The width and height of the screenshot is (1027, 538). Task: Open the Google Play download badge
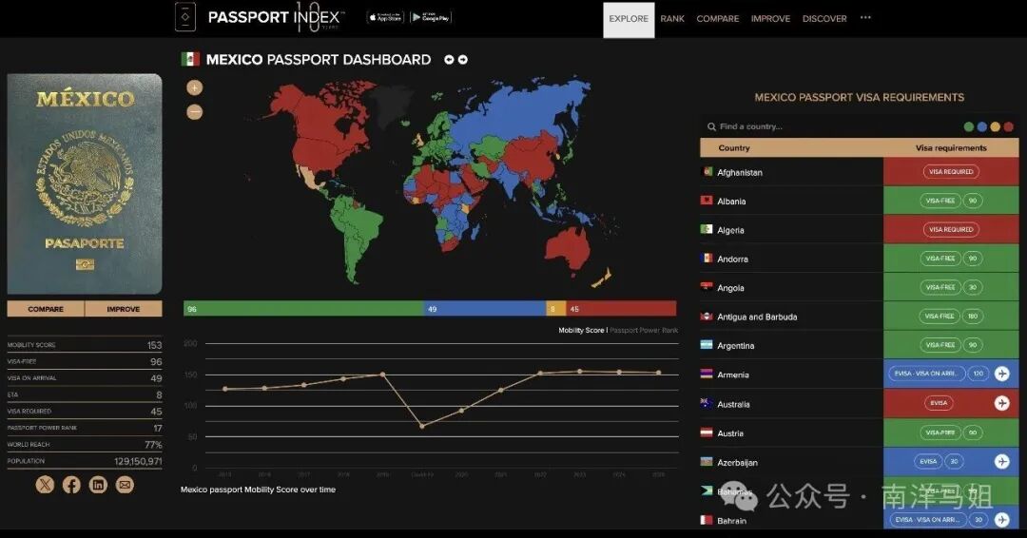point(431,18)
